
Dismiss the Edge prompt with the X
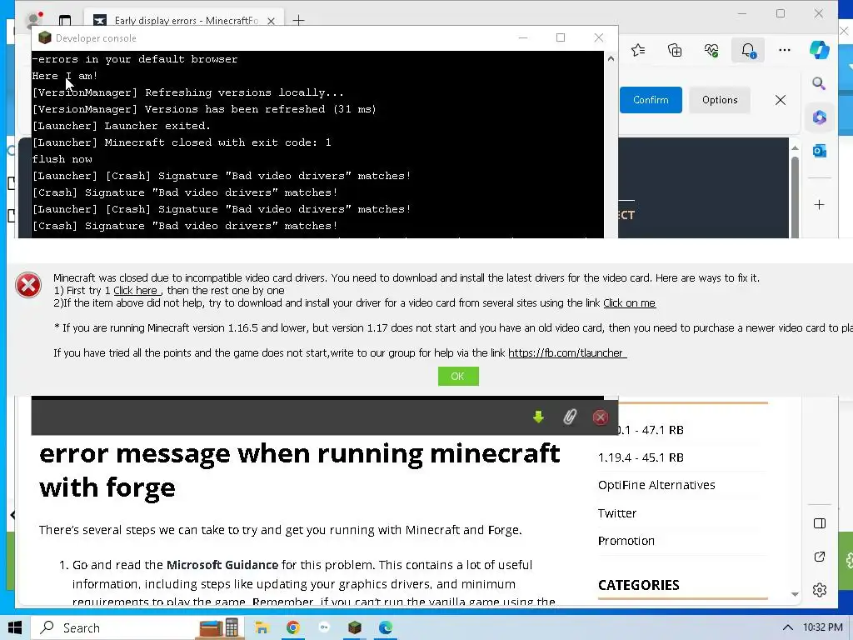point(780,100)
